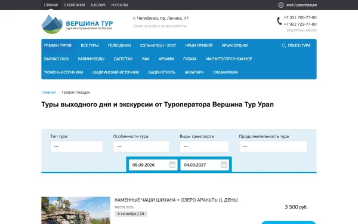Open Крым Прибой tours
358x224 pixels.
pos(199,45)
